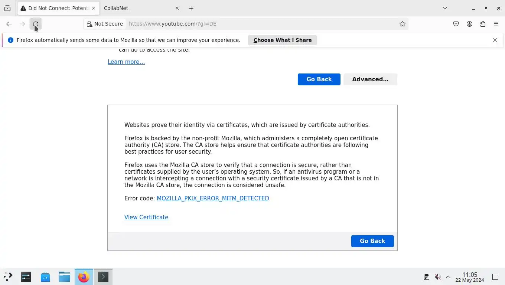This screenshot has height=285, width=505.
Task: Open the KDE application launcher
Action: coord(8,277)
